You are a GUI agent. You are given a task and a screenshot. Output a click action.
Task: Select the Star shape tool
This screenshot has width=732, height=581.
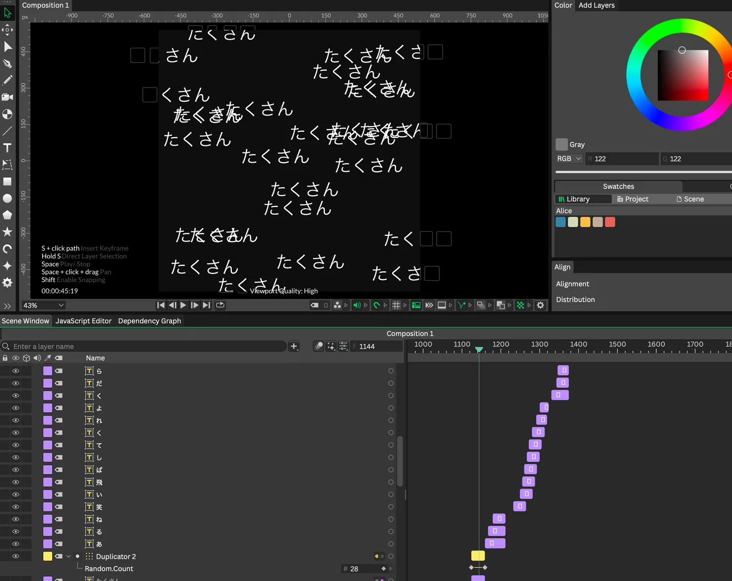[x=7, y=232]
